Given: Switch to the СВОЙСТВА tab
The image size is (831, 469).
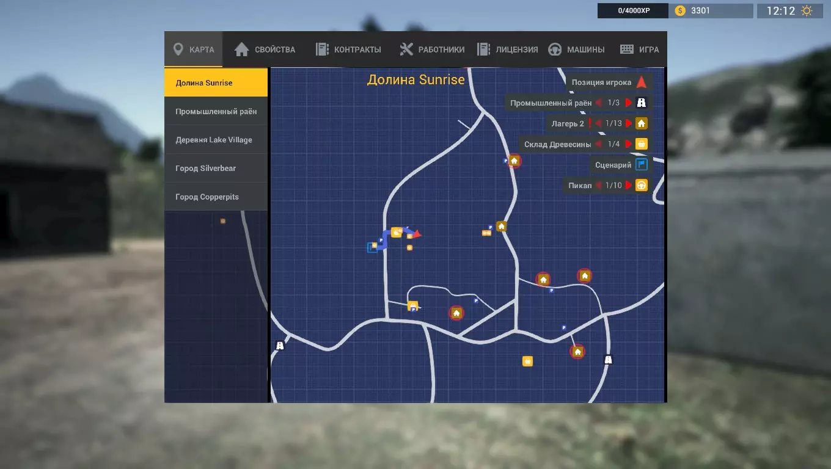Looking at the screenshot, I should [265, 49].
